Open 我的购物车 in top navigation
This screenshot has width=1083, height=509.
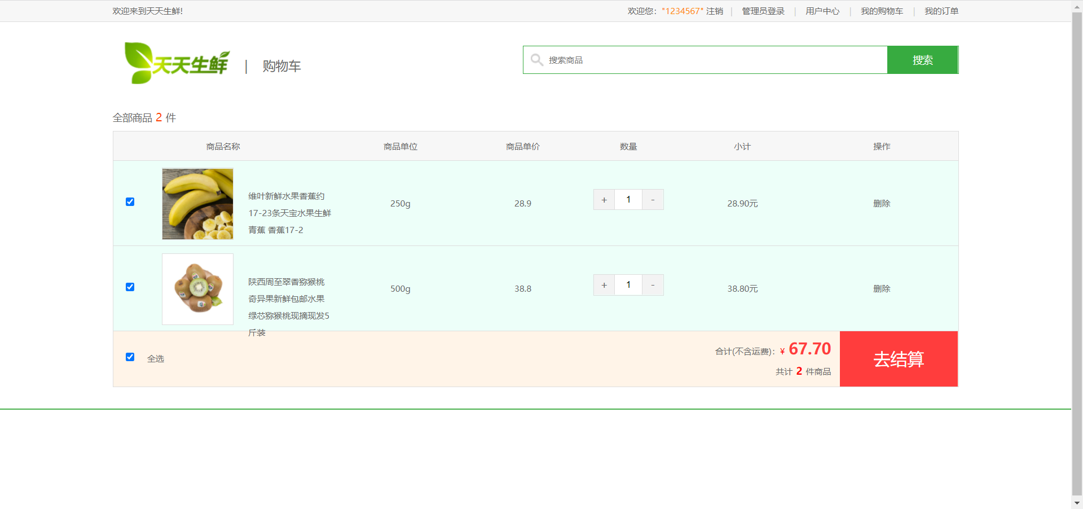[881, 11]
